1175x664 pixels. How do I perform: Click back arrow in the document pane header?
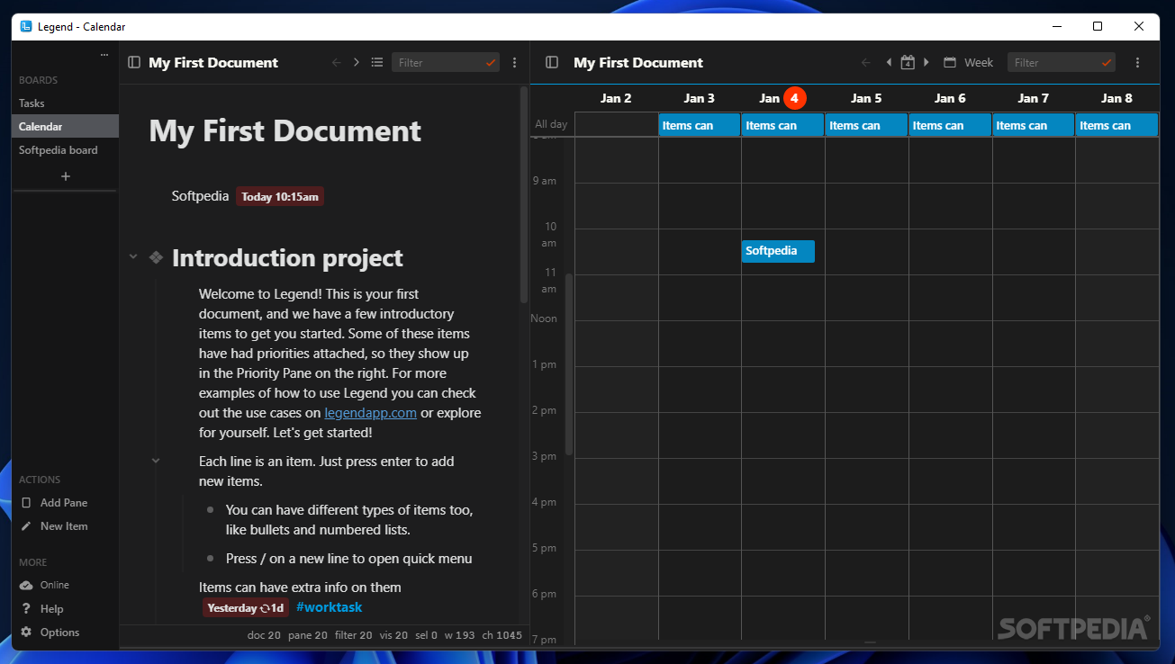[337, 63]
